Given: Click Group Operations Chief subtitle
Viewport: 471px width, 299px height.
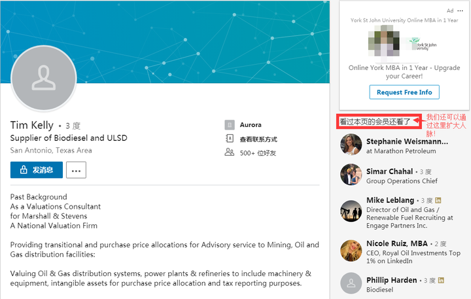Looking at the screenshot, I should 402,181.
